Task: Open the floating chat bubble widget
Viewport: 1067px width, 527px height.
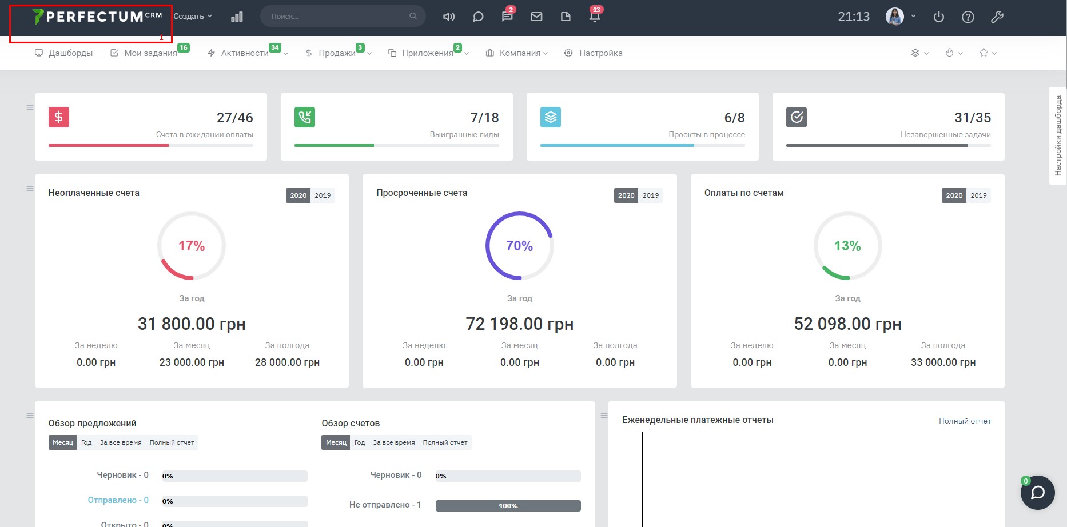Action: click(1037, 492)
